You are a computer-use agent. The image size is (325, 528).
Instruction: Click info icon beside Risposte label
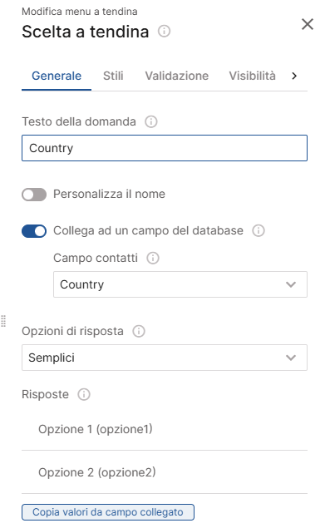83,394
